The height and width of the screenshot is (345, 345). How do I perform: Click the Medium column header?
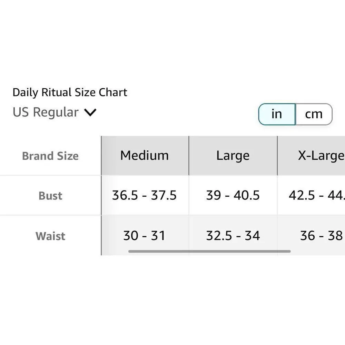pos(145,156)
